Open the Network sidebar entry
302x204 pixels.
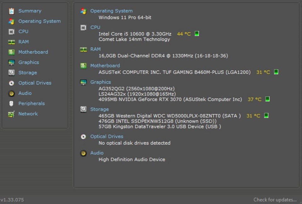(x=28, y=114)
